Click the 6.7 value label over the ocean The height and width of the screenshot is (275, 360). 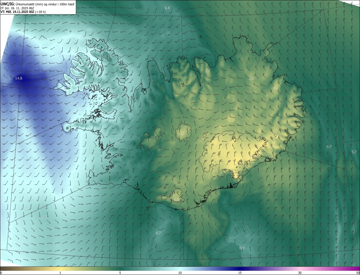(x=158, y=233)
